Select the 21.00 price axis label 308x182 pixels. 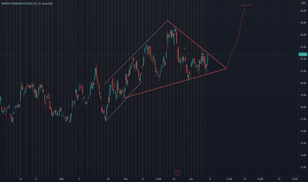[303, 71]
